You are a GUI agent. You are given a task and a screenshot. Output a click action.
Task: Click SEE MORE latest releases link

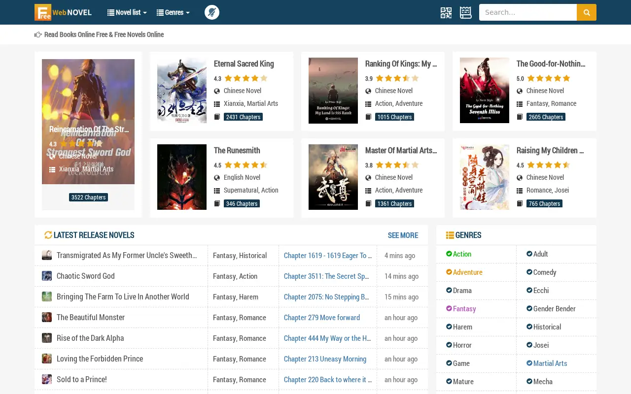pos(403,235)
